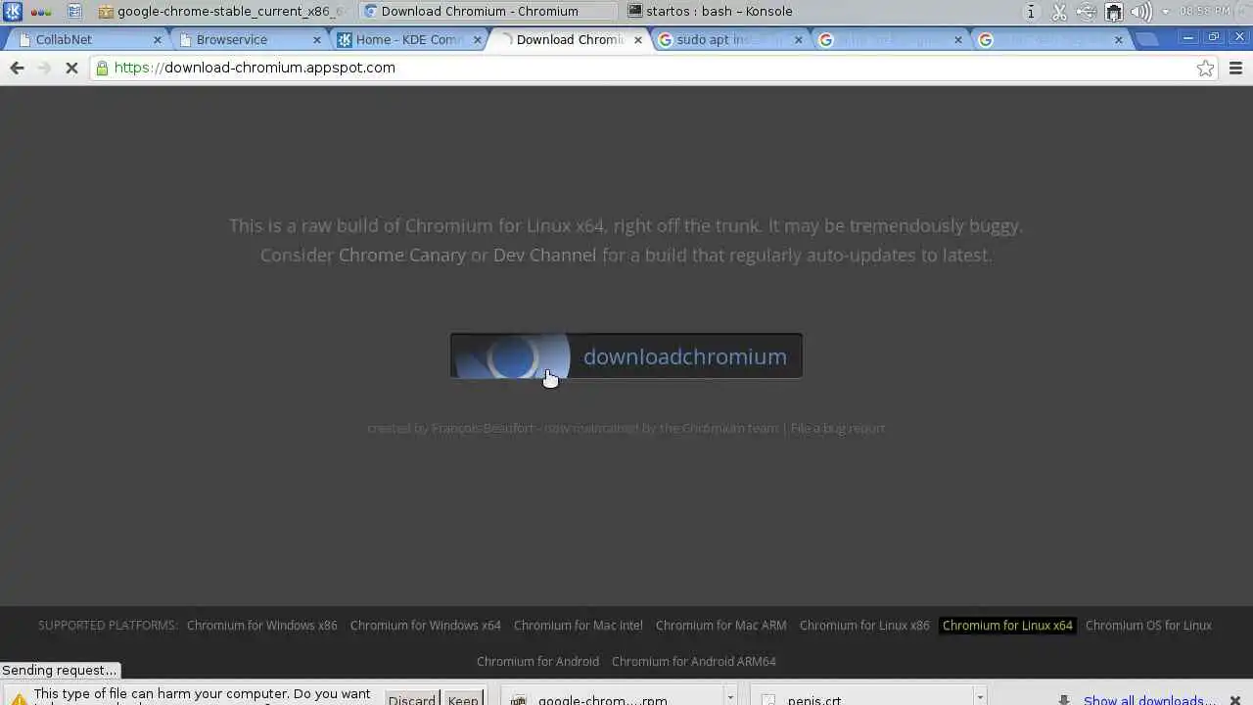The image size is (1253, 705).
Task: Select Chromium for Linux x86
Action: click(x=864, y=625)
